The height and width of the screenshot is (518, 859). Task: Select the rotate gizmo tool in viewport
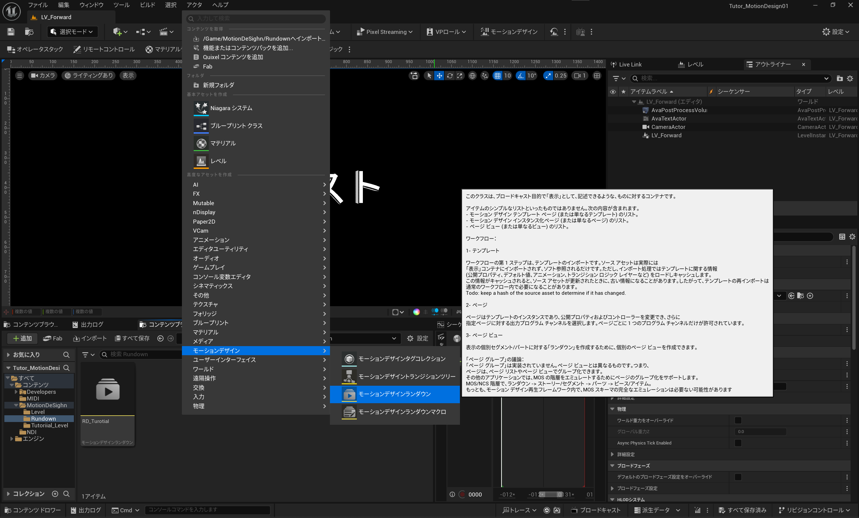[450, 76]
